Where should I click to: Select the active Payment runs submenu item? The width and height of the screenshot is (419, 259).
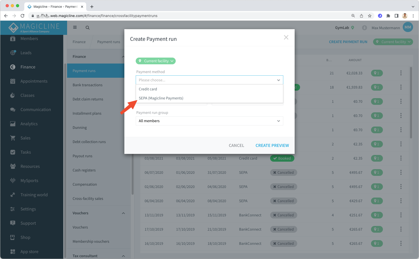click(x=96, y=71)
